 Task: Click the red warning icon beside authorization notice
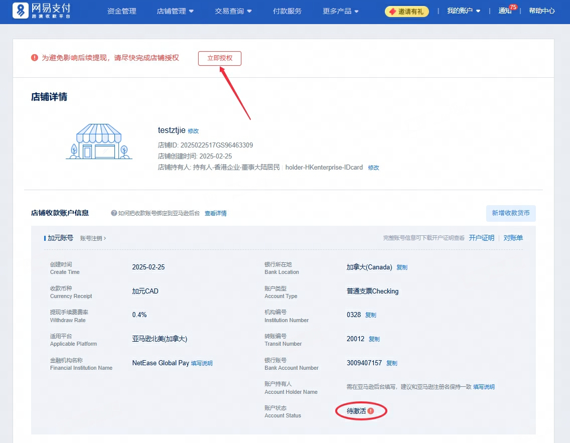[x=35, y=58]
